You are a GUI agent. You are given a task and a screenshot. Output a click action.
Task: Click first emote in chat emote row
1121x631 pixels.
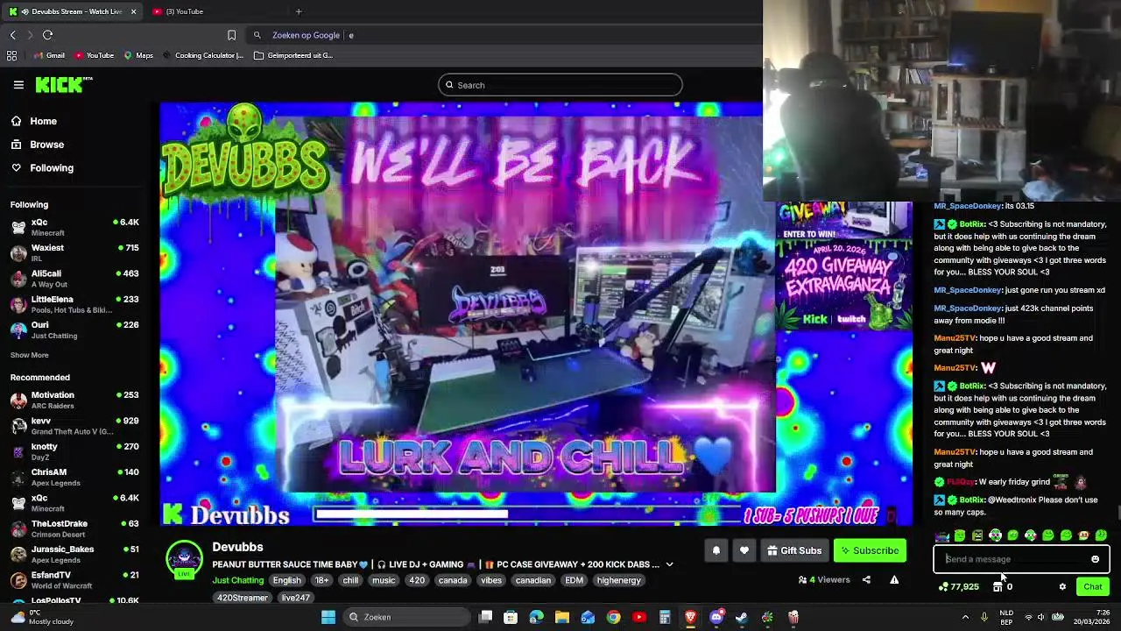click(x=941, y=535)
